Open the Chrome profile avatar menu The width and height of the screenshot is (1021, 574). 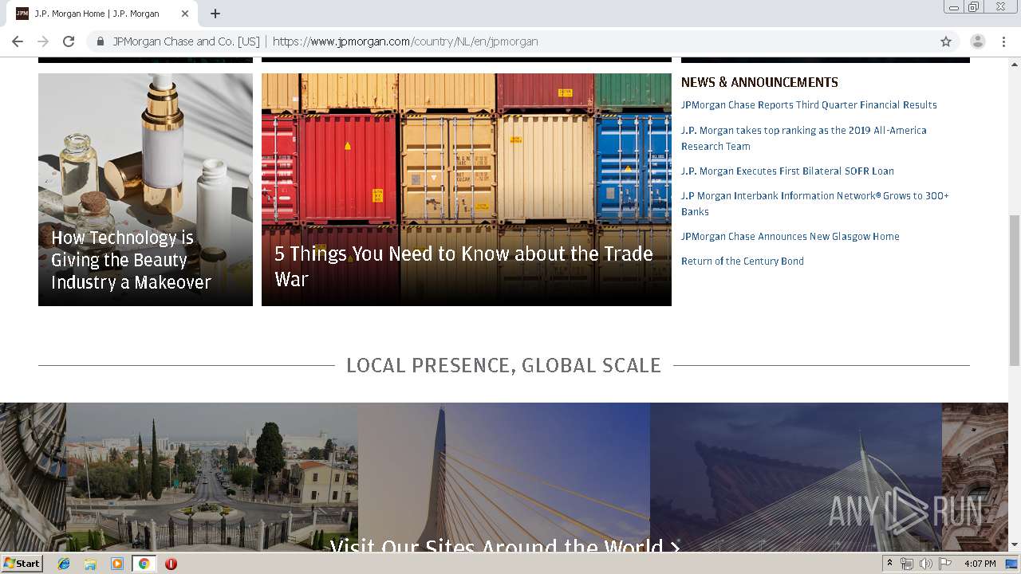(x=978, y=41)
